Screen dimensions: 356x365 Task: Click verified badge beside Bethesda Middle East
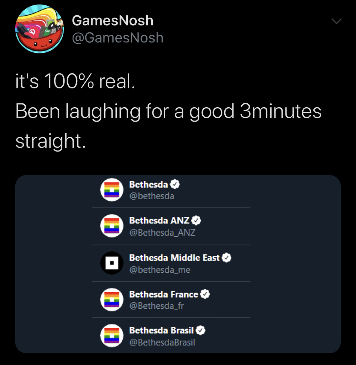click(x=227, y=257)
